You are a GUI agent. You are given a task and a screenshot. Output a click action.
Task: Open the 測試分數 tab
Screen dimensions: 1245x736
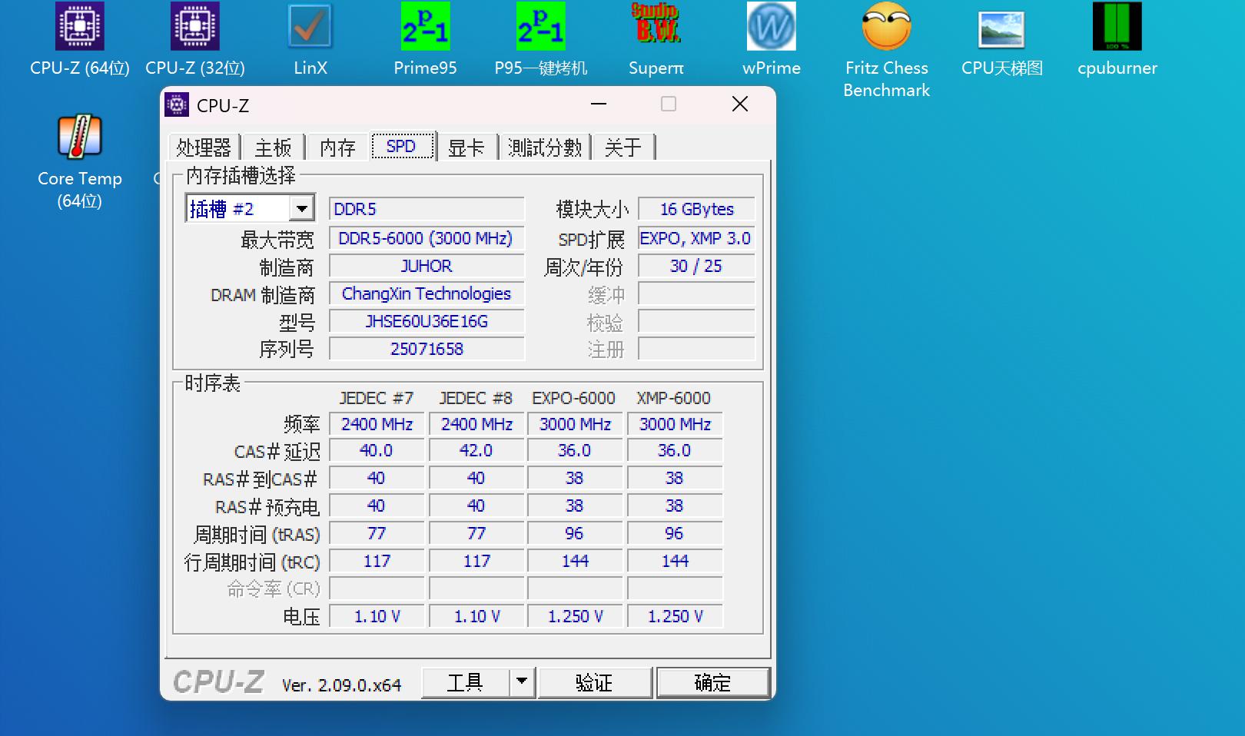(x=545, y=147)
